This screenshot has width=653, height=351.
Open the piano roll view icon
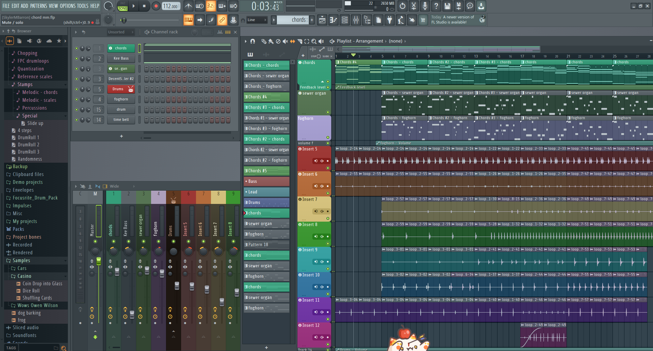(x=333, y=20)
